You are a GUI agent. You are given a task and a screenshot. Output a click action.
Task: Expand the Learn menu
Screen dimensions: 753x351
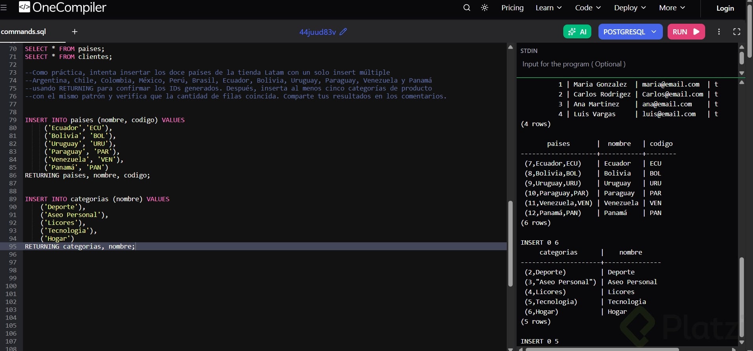pyautogui.click(x=548, y=8)
